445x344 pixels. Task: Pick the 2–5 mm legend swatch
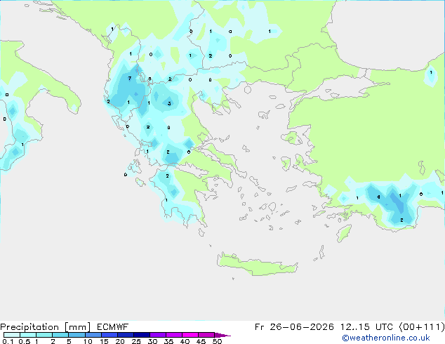point(60,335)
